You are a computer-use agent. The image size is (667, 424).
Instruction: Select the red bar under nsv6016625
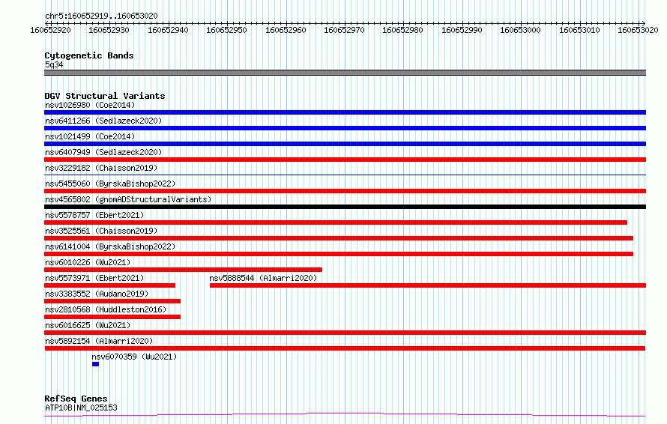[x=345, y=333]
